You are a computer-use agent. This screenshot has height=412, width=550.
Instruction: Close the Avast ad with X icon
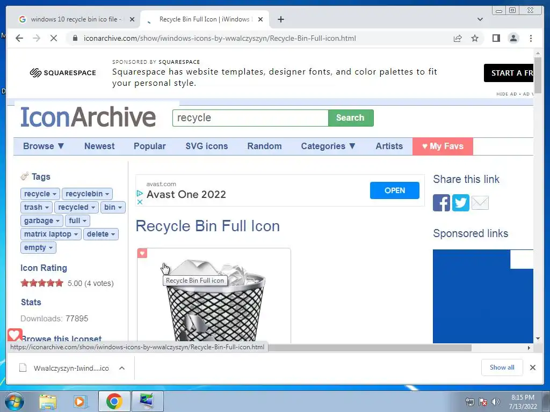pyautogui.click(x=140, y=202)
